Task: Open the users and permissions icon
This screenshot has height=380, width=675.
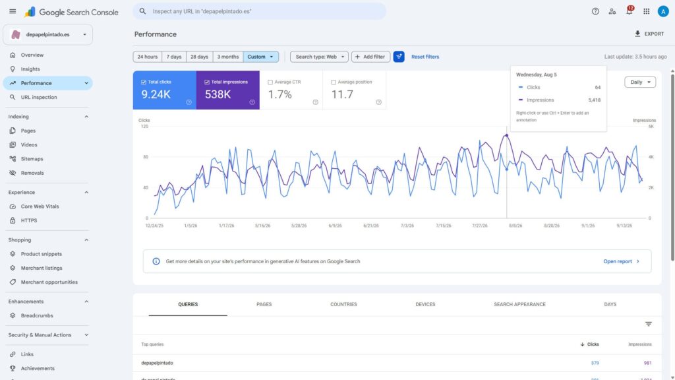Action: (x=612, y=12)
